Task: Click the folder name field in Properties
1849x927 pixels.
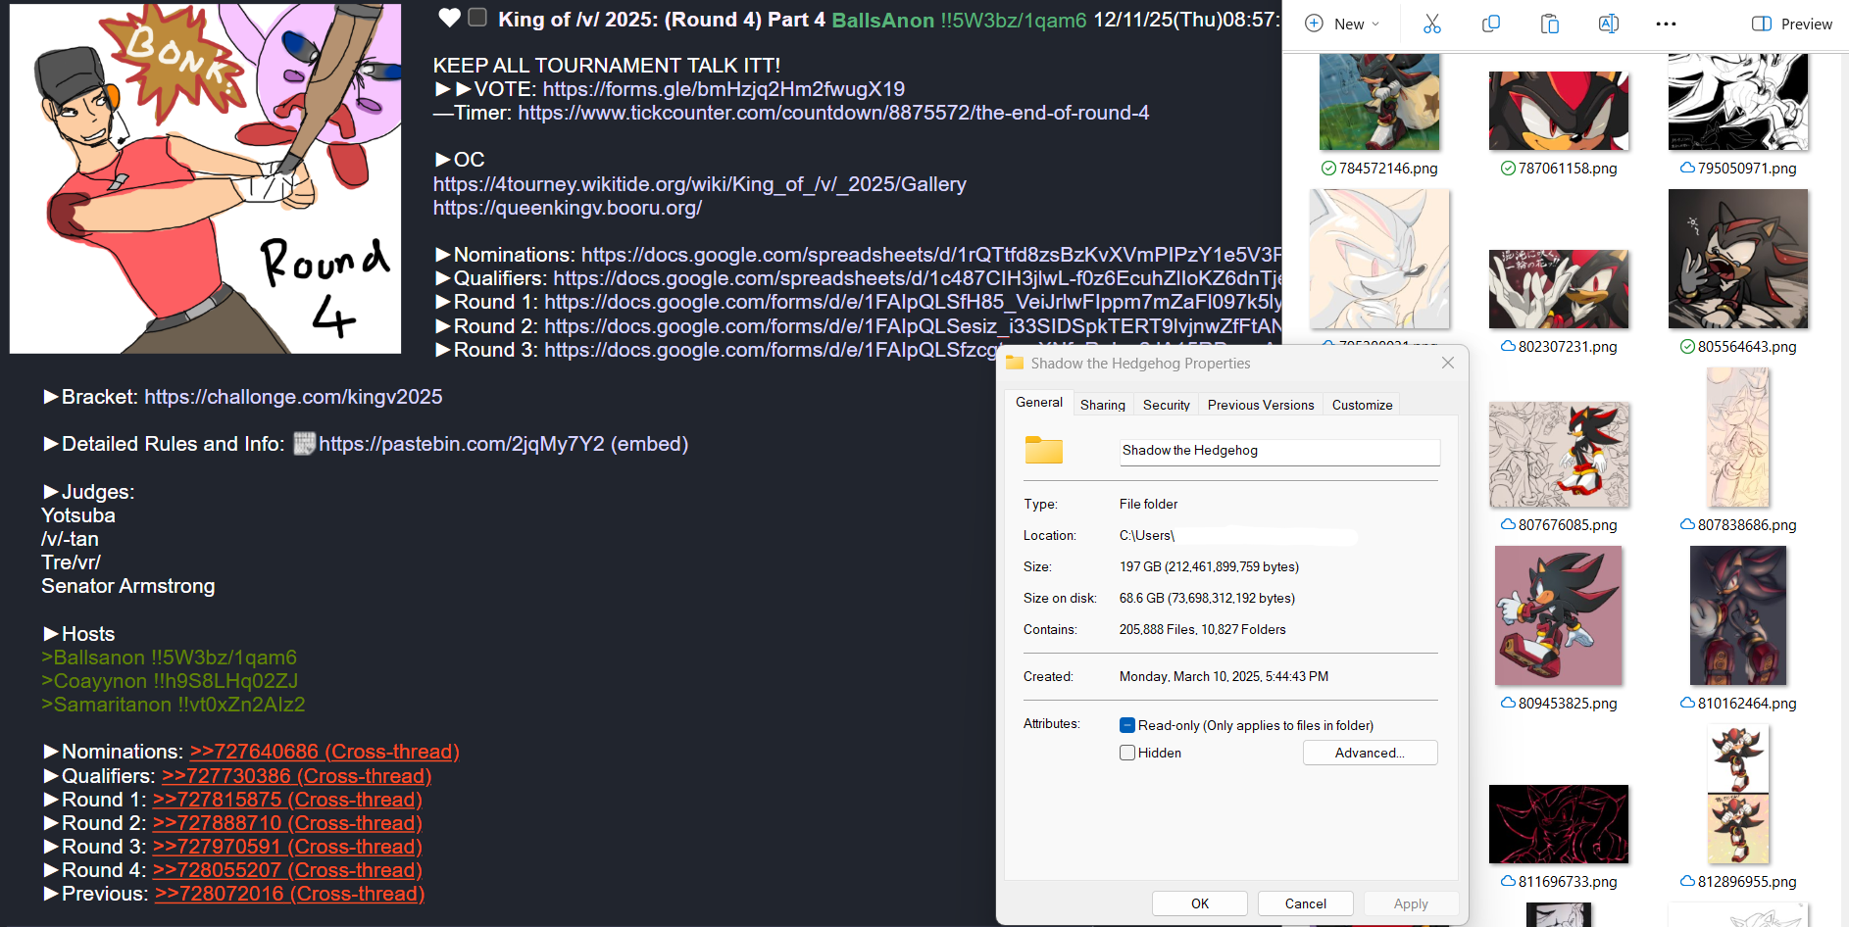Action: point(1279,451)
